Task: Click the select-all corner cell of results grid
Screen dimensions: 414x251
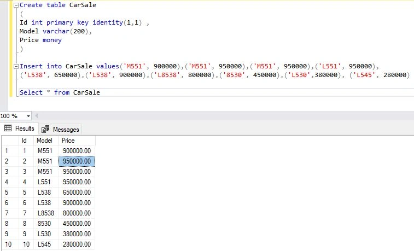Action: pos(10,141)
